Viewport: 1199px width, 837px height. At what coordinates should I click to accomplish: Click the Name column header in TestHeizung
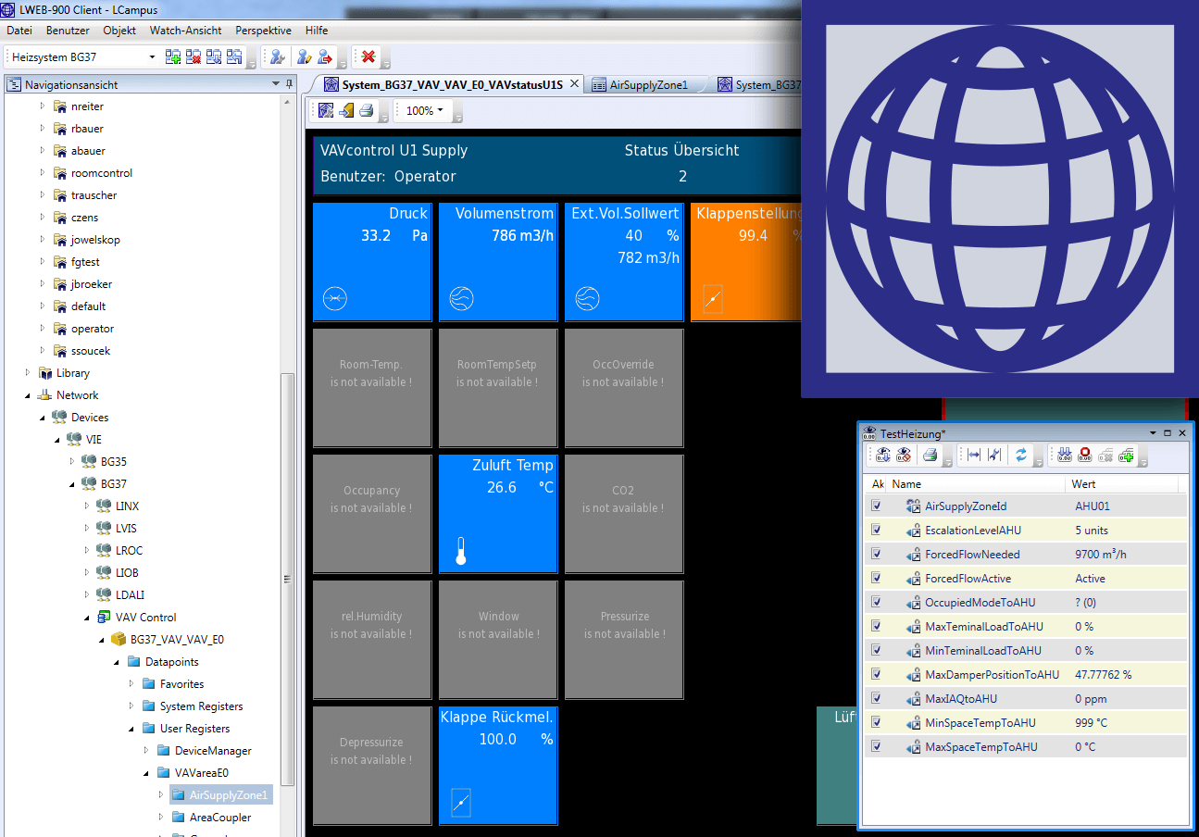coord(977,484)
